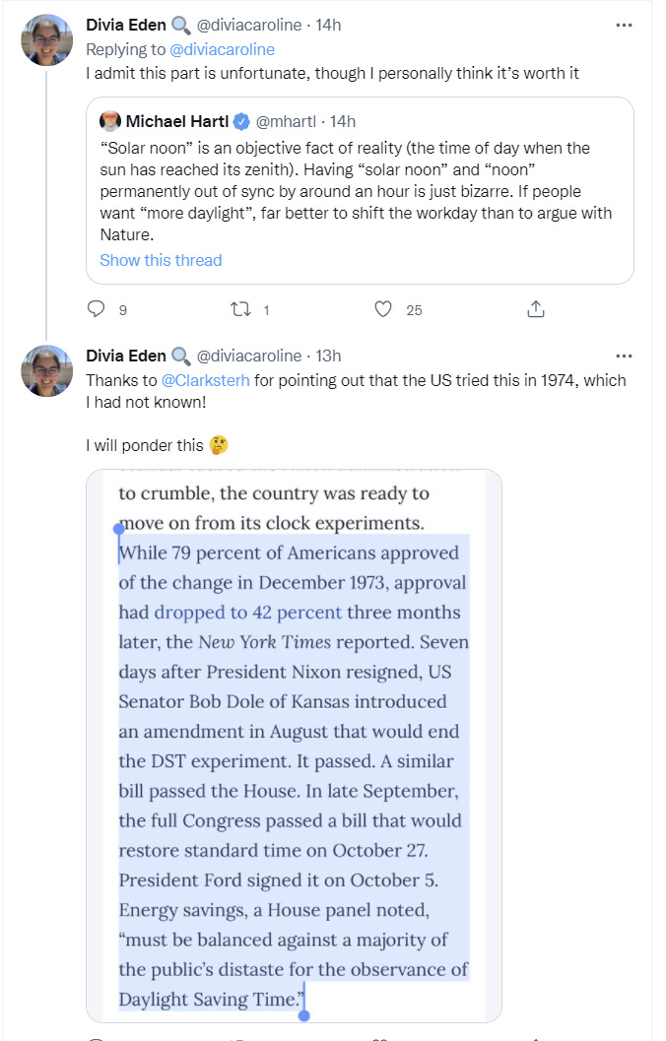Open 'dropped to 42 percent' article link
666x1041 pixels.
[x=247, y=612]
